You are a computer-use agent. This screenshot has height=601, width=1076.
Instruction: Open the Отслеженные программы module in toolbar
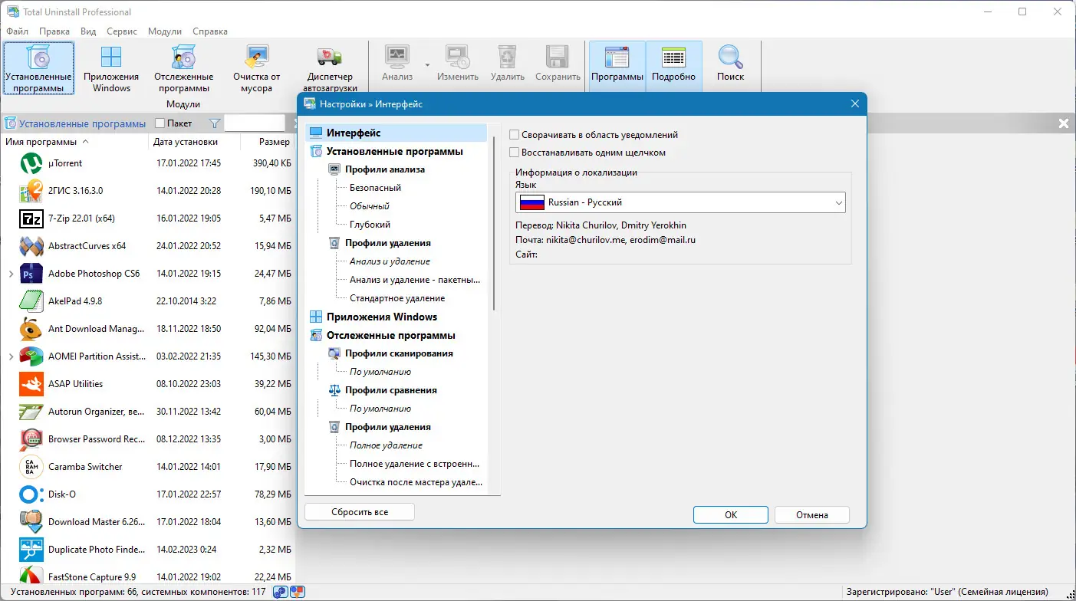pyautogui.click(x=183, y=68)
